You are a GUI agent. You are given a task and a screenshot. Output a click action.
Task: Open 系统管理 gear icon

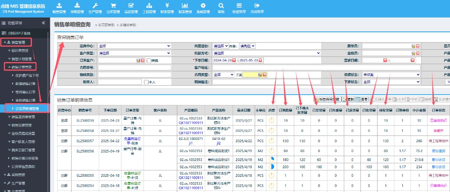tap(203, 5)
